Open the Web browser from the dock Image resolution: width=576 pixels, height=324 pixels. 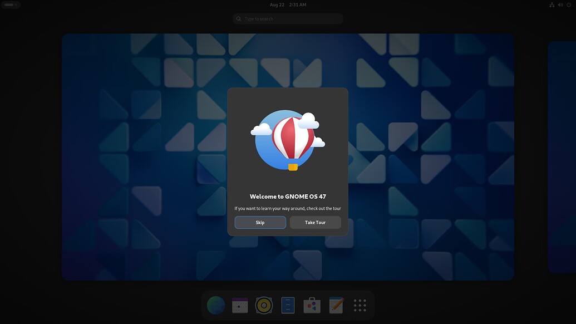tap(216, 305)
